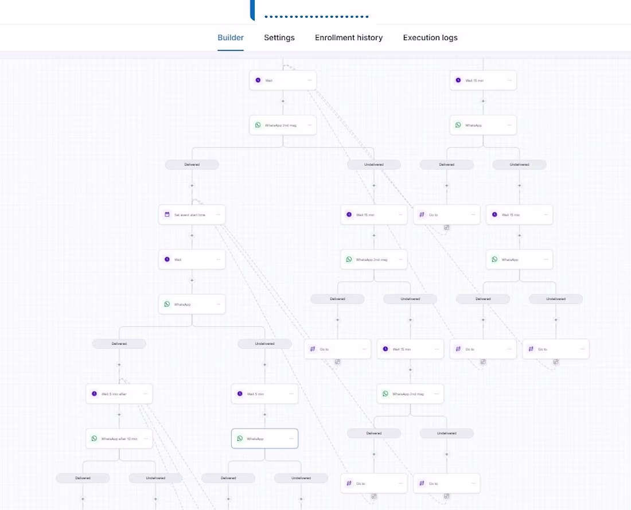This screenshot has width=631, height=510.
Task: Click the clock icon on top-right Wait 15 min node
Action: tap(458, 80)
